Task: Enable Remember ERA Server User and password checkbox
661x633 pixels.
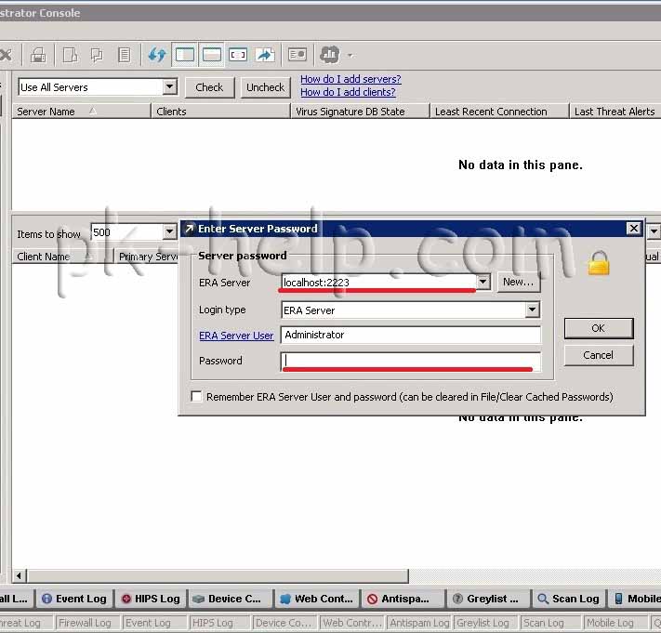Action: click(196, 397)
